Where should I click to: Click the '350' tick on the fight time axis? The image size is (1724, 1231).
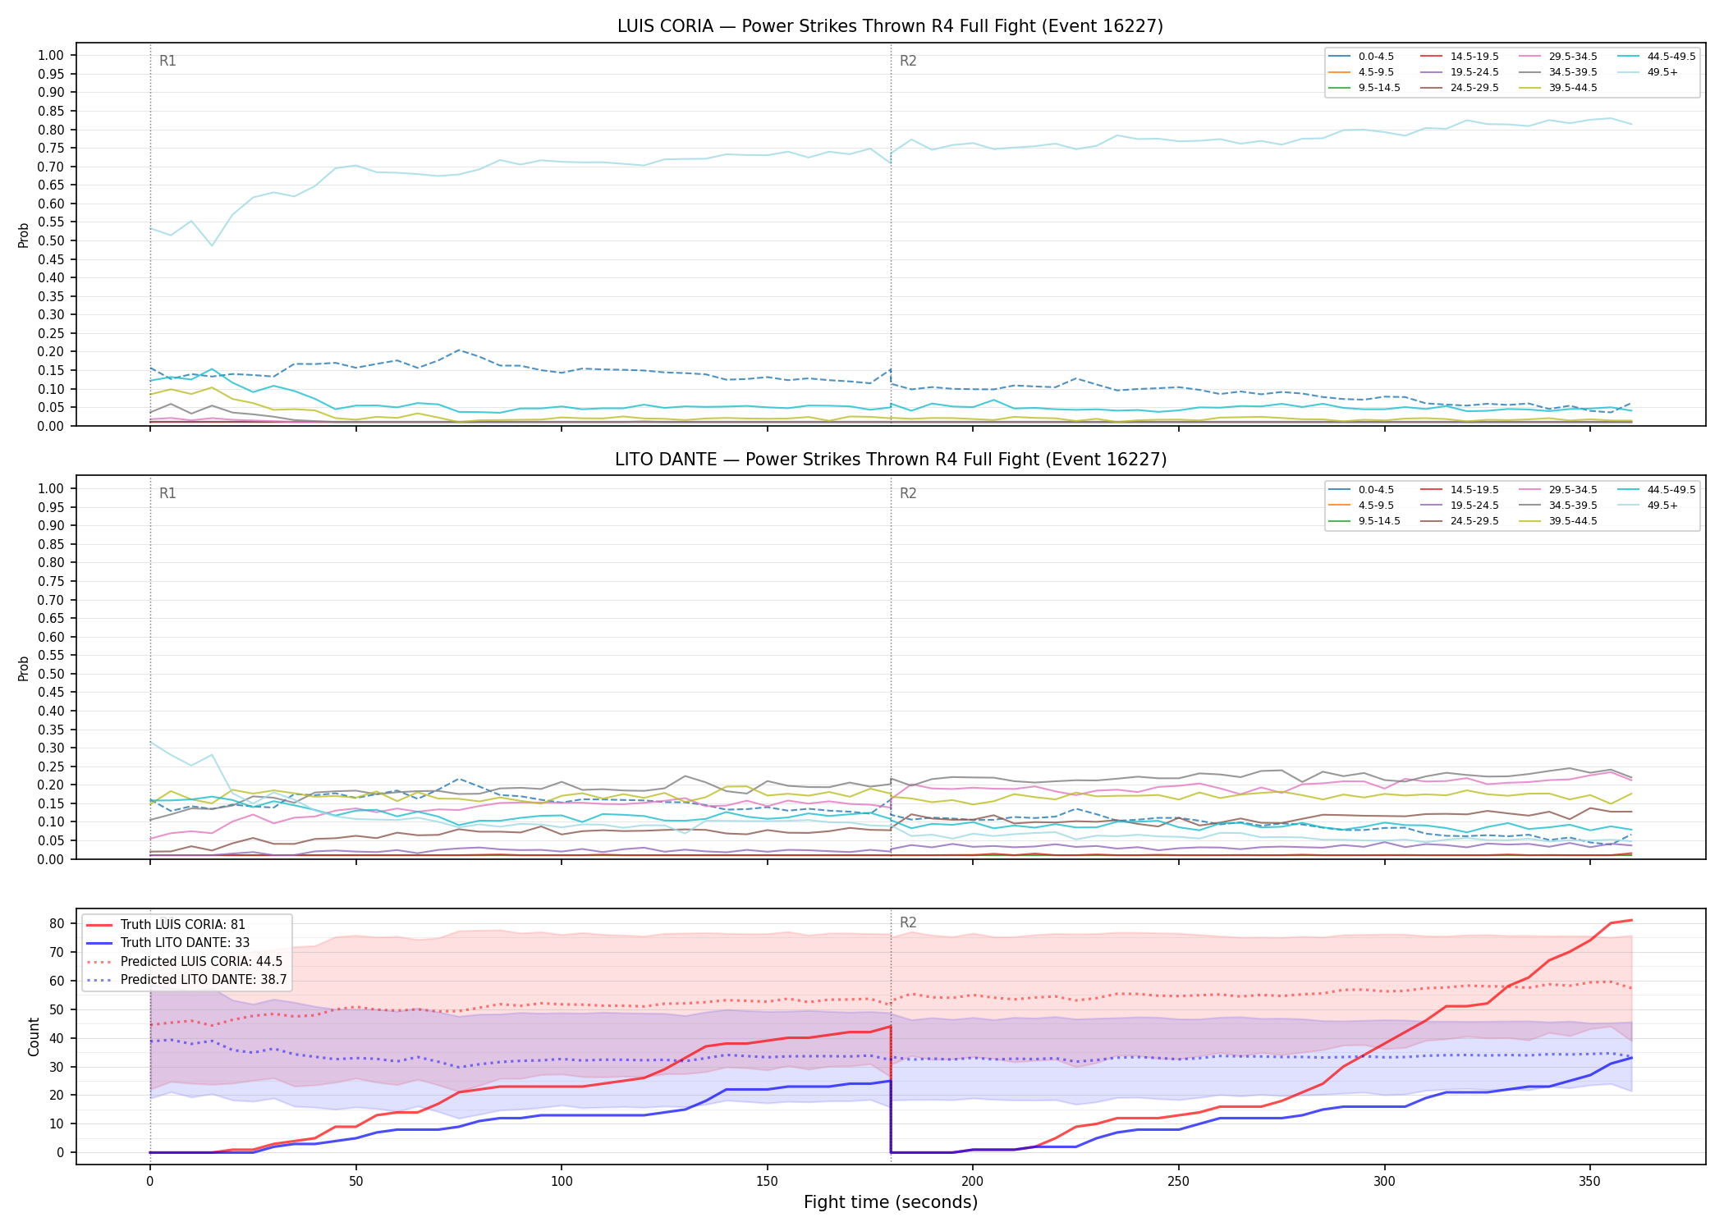click(x=1589, y=1181)
